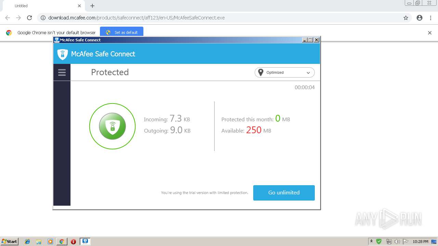Click the Show desktop button
The width and height of the screenshot is (438, 246).
pyautogui.click(x=434, y=242)
